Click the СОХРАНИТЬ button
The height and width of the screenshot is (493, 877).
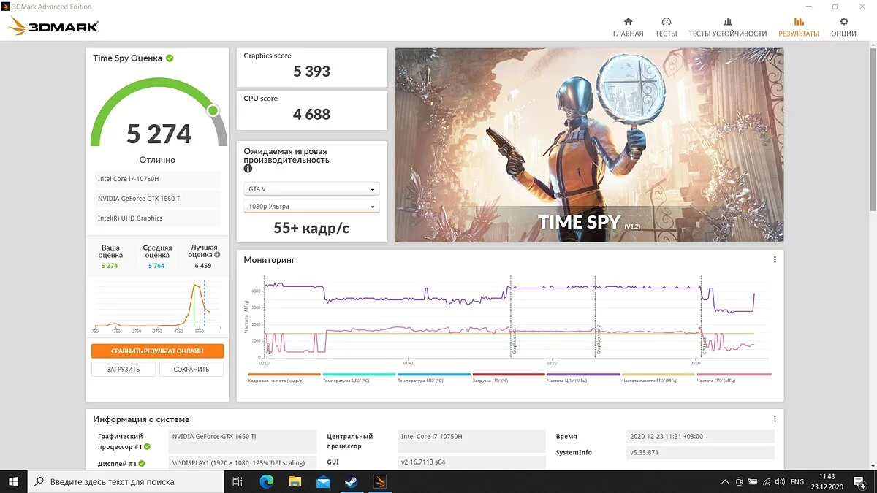pos(191,369)
